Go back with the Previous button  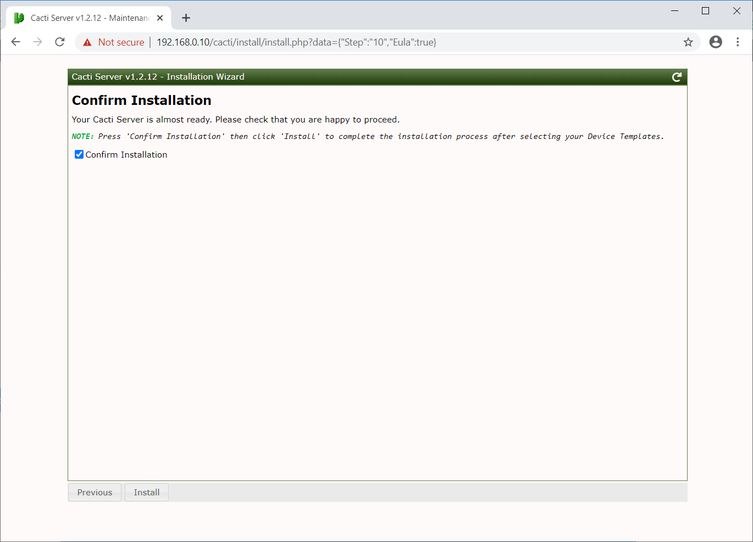pyautogui.click(x=95, y=493)
